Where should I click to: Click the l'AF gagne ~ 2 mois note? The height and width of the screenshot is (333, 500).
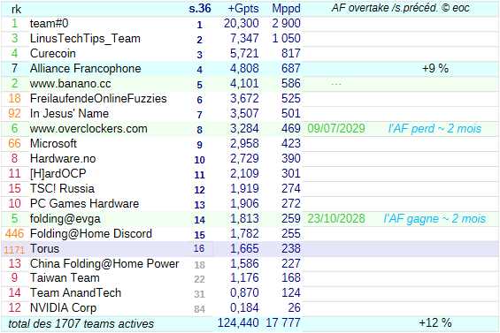coord(435,219)
